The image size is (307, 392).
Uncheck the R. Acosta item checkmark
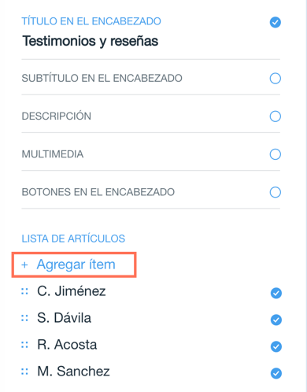[x=276, y=346]
